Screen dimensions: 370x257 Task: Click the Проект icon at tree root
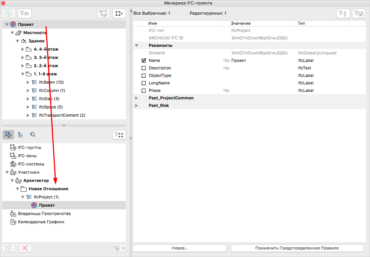coord(13,24)
